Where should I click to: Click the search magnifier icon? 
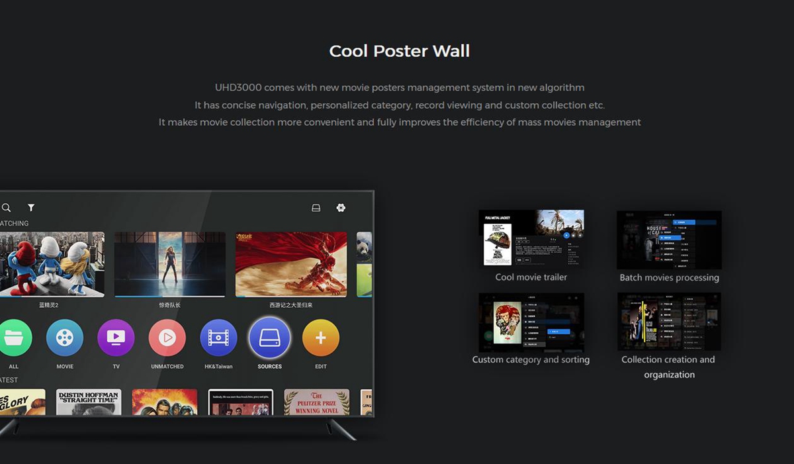point(6,208)
